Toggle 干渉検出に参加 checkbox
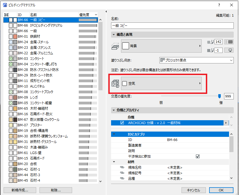The height and width of the screenshot is (195, 239). coord(198,156)
